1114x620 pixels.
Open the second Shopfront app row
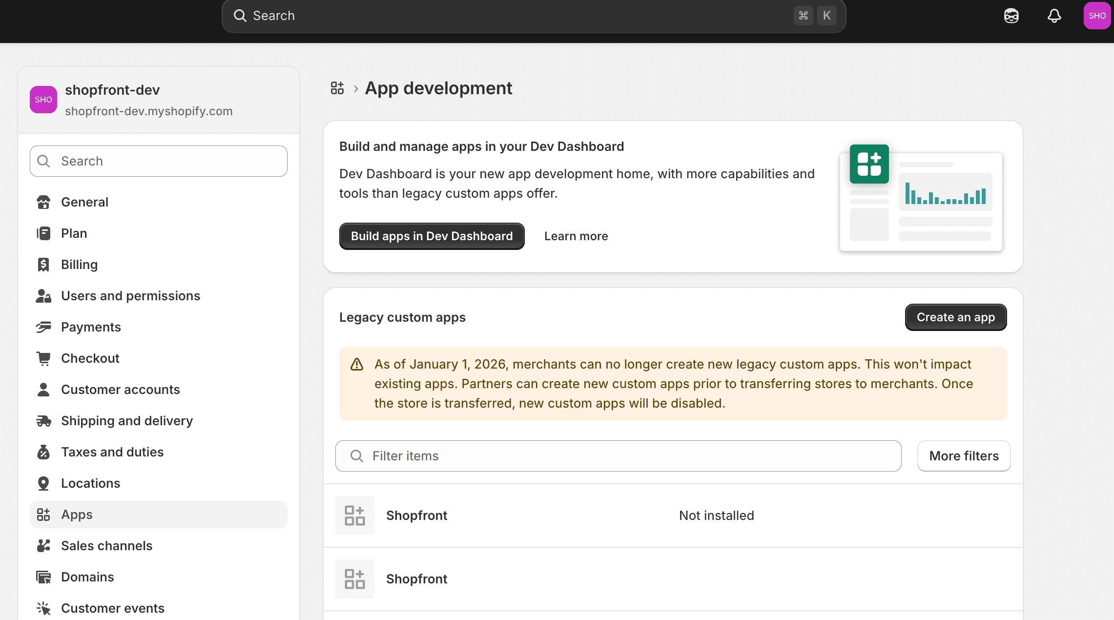click(673, 579)
